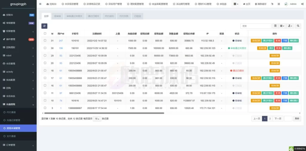Viewport: 306px width, 151px height.
Task: Click 模拟通过 button in Id 10 row
Action: 293,100
